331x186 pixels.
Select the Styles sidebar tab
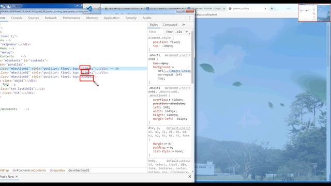click(154, 25)
